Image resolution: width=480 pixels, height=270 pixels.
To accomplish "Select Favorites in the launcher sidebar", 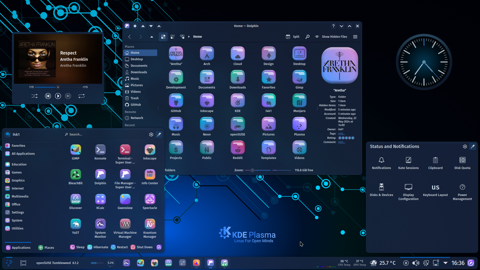I will pos(32,145).
